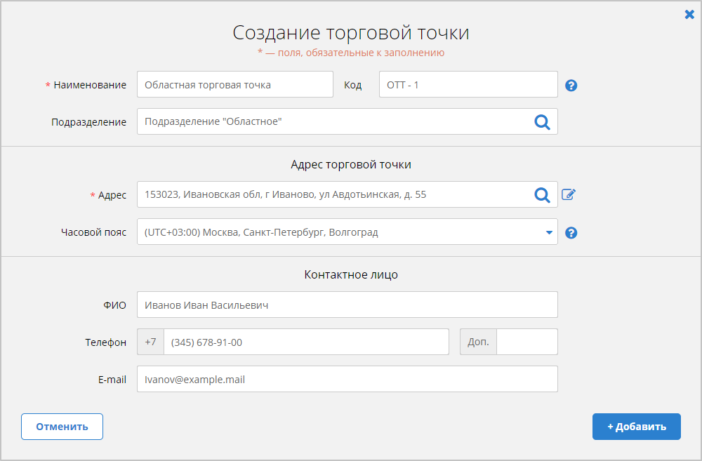This screenshot has height=461, width=702.
Task: Click the Подразделение text field
Action: 330,122
